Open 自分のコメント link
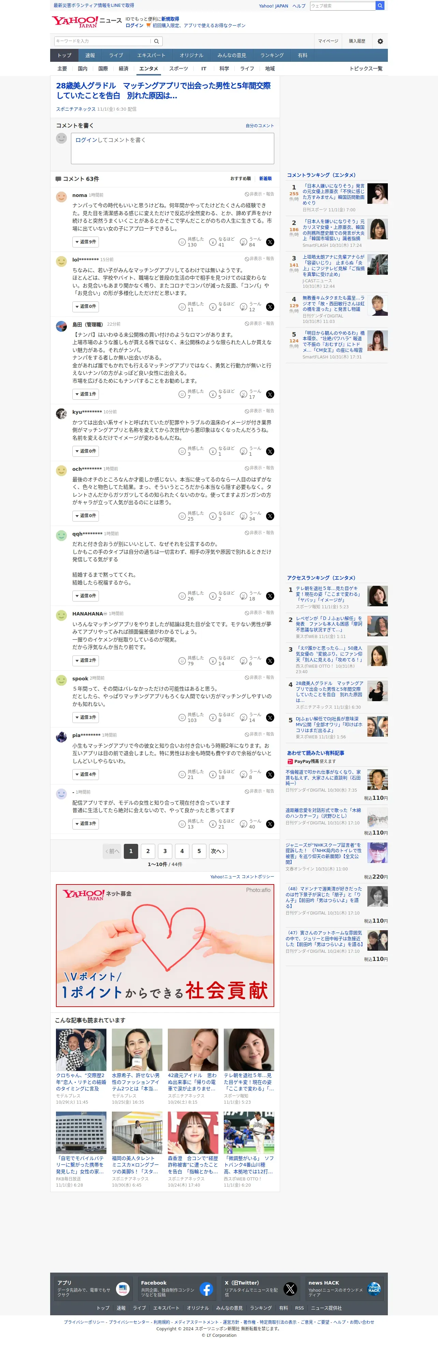 (260, 126)
